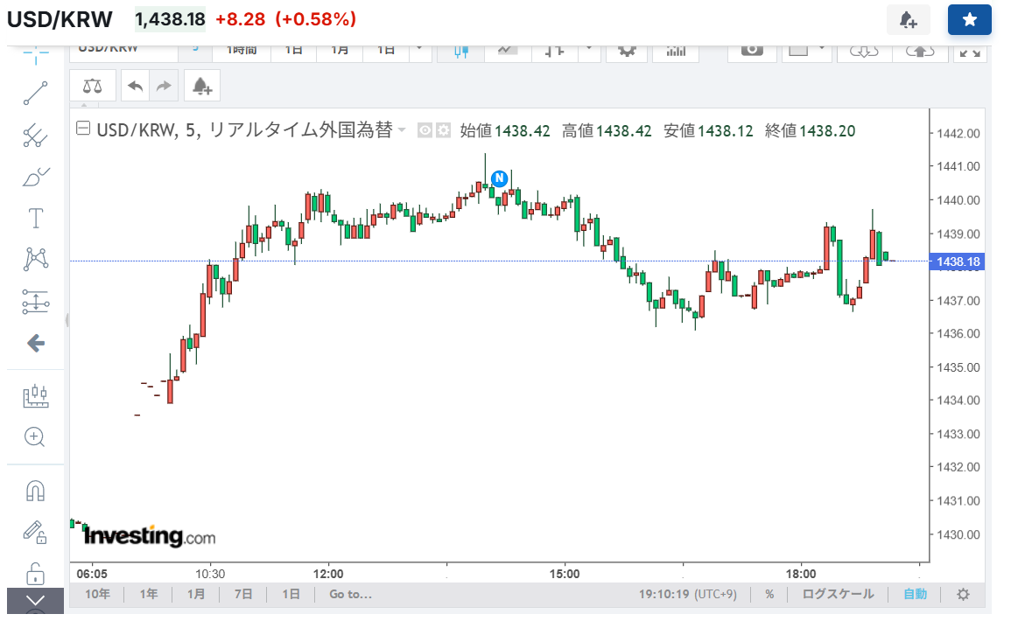Set time range to 1月

coord(196,594)
